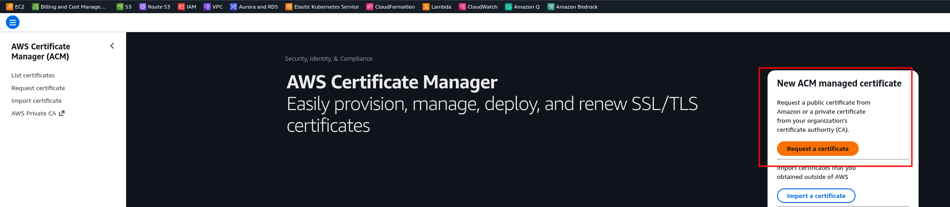Open AWS Private CA external link
The image size is (950, 207).
pyautogui.click(x=38, y=114)
